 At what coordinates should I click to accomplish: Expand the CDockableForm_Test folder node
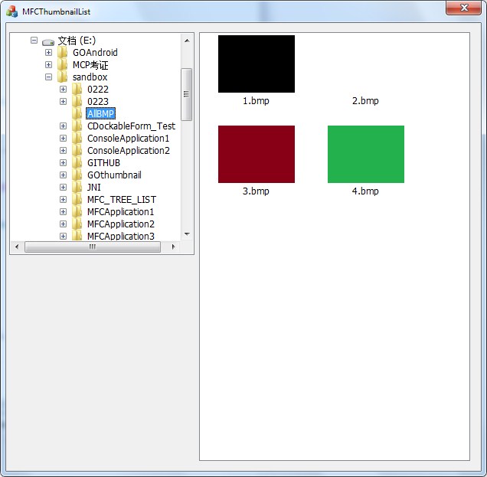tap(63, 126)
